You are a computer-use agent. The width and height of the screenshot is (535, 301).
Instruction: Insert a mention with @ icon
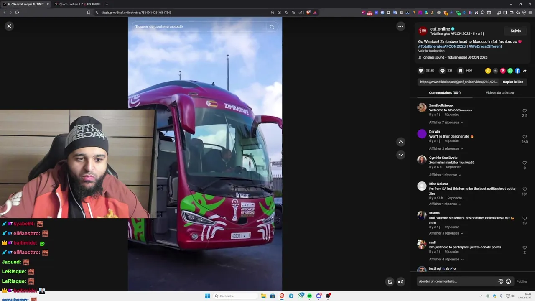tap(501, 281)
